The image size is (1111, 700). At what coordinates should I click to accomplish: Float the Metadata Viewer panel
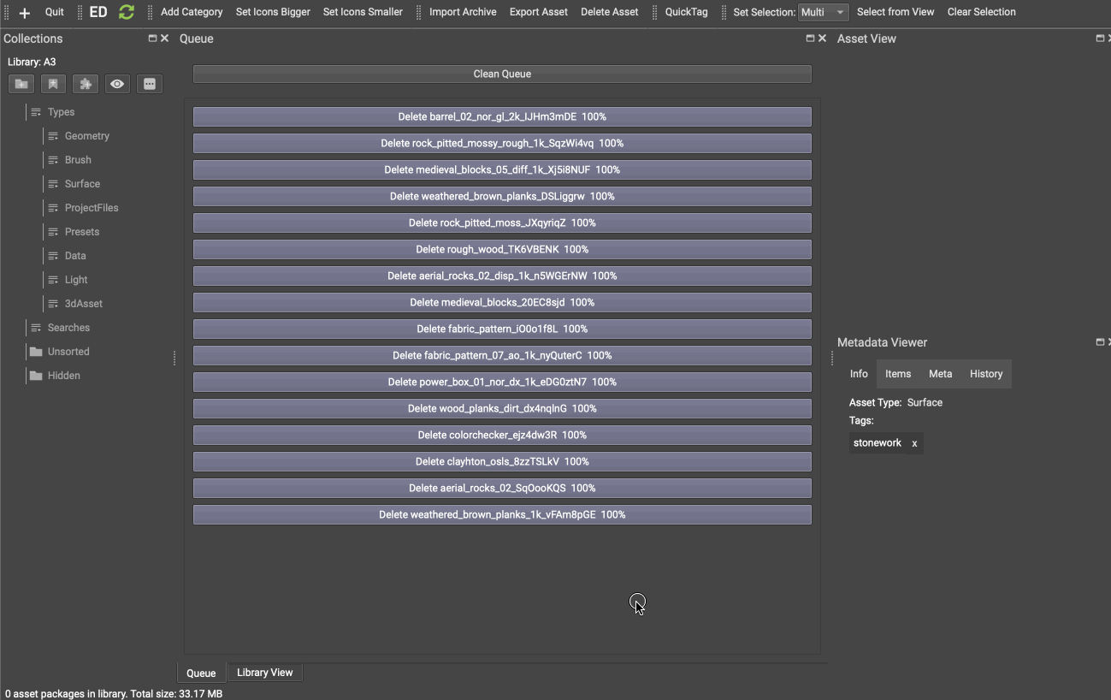coord(1100,342)
